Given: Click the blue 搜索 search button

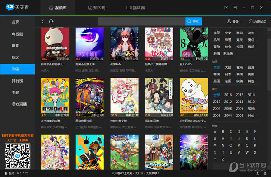Looking at the screenshot, I should [x=194, y=21].
